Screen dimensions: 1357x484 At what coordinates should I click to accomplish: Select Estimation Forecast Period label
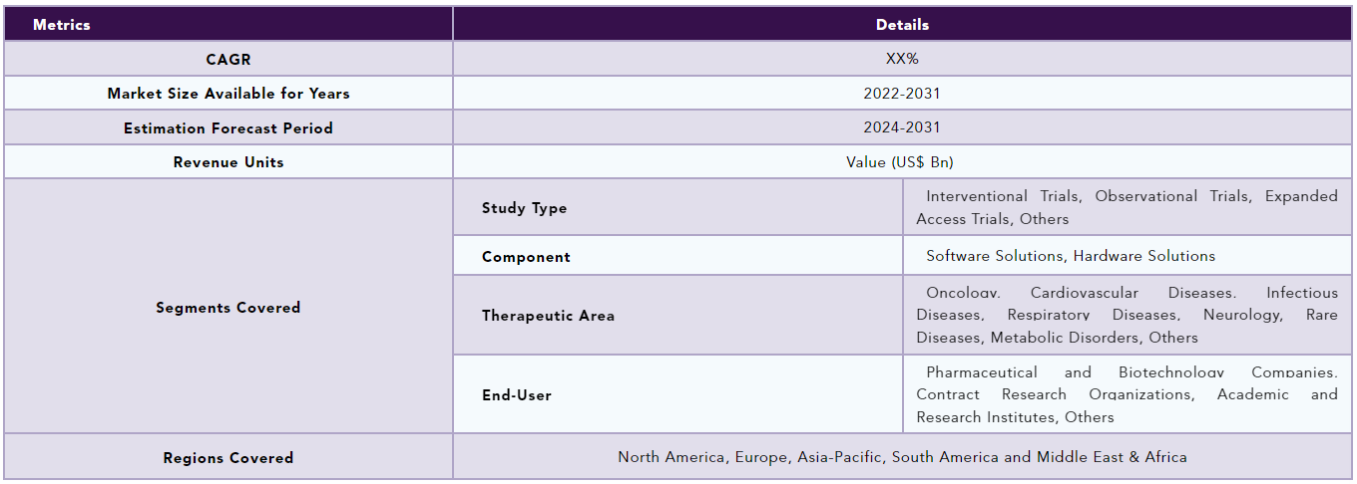228,127
